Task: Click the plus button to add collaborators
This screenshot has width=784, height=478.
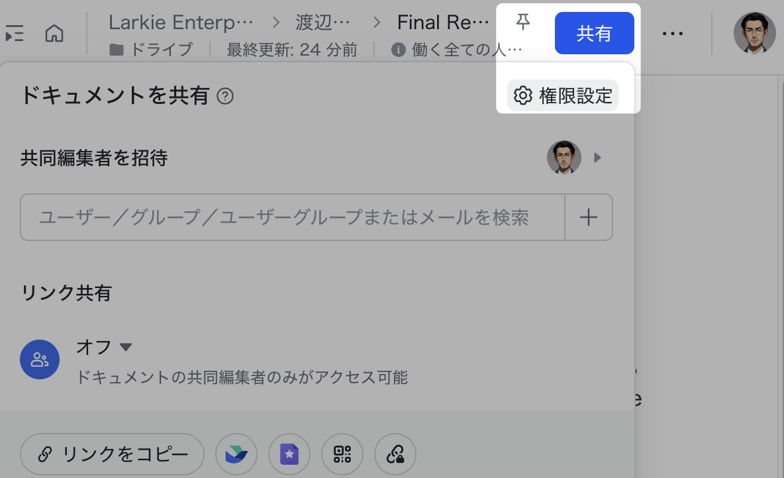Action: (589, 217)
